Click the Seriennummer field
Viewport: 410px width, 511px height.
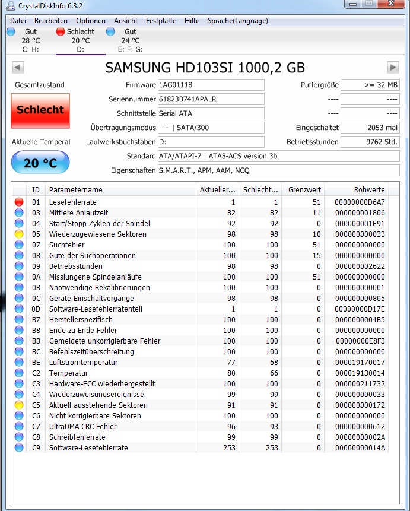click(x=211, y=99)
